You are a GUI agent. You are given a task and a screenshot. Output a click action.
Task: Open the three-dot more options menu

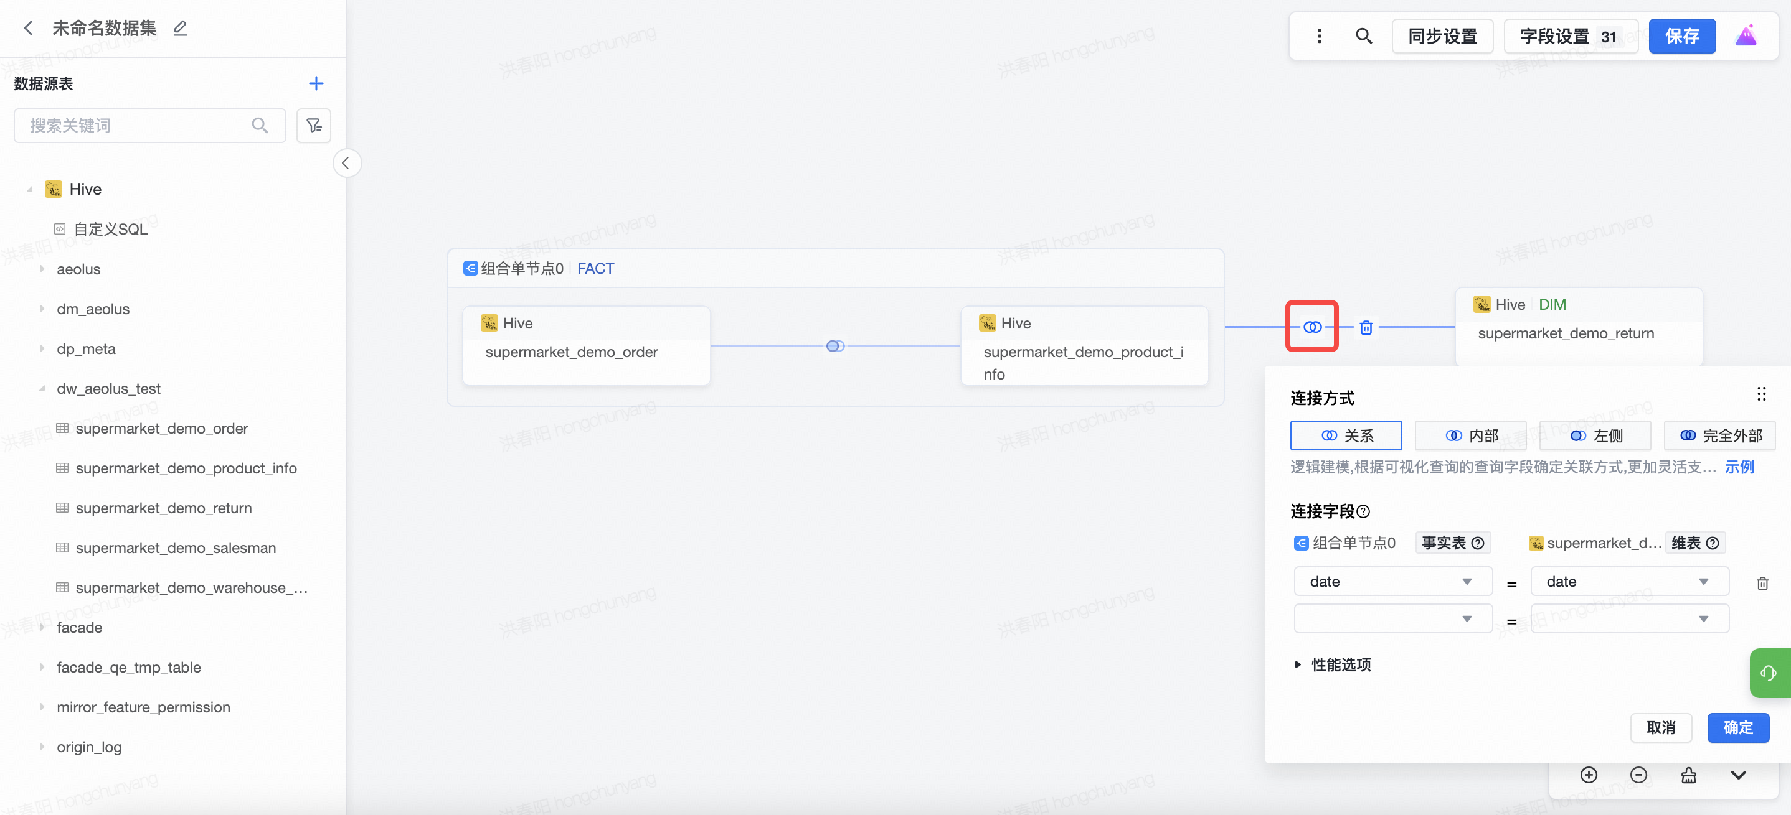click(x=1319, y=36)
